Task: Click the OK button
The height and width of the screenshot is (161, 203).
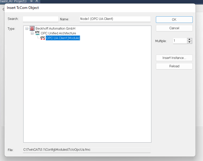Action: 174,20
